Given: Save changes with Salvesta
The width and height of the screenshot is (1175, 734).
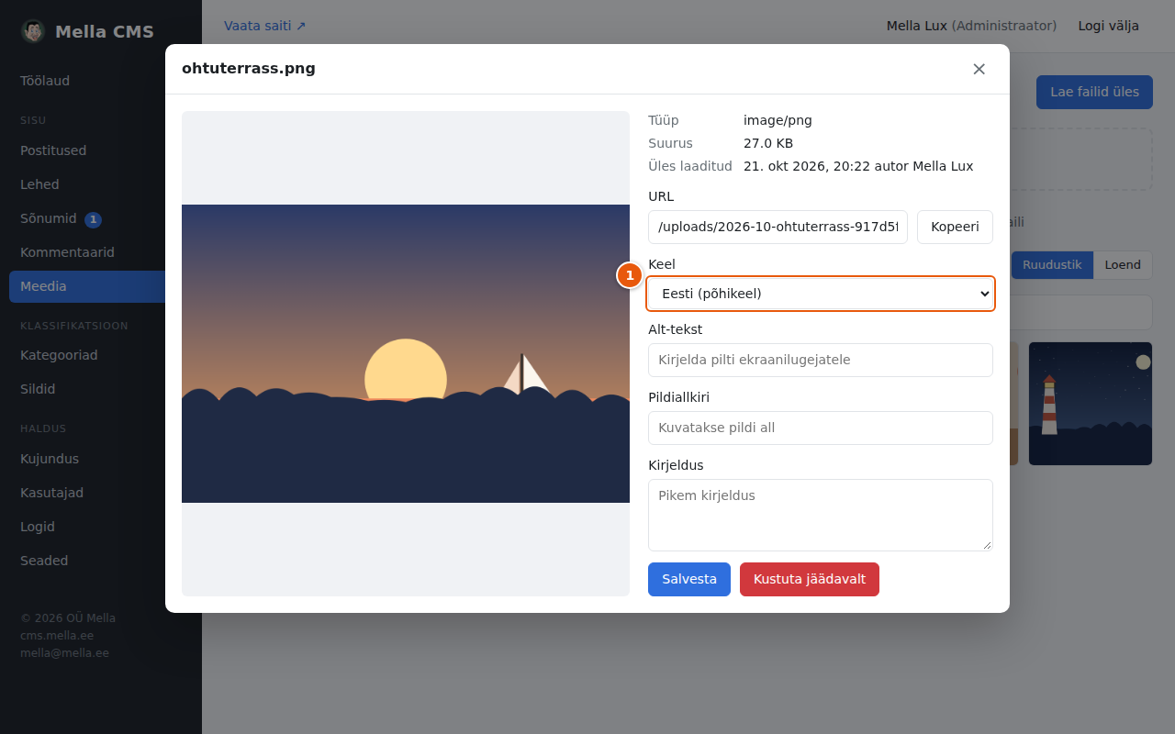Looking at the screenshot, I should [x=689, y=579].
